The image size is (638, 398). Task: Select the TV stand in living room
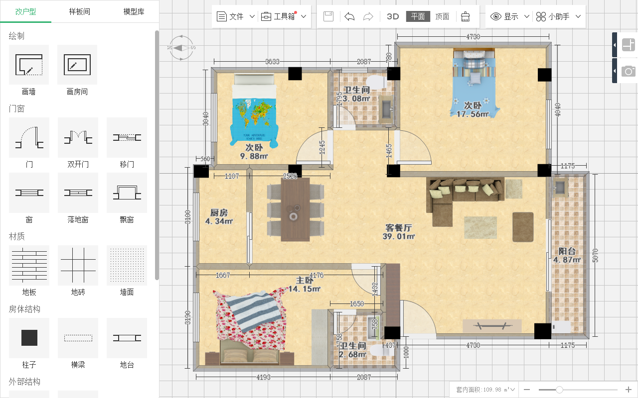click(492, 326)
